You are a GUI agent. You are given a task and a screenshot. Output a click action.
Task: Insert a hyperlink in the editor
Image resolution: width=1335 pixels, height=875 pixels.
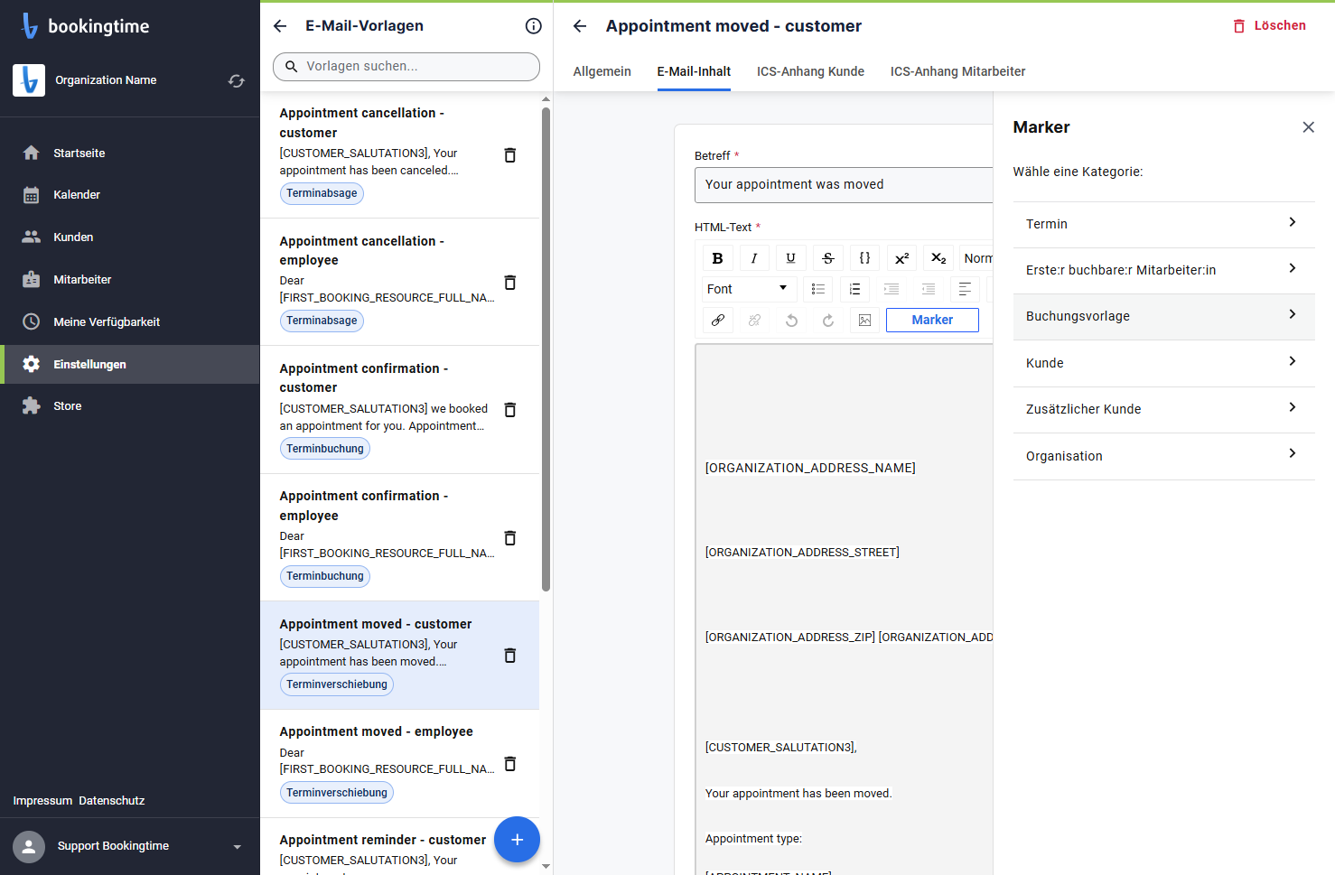pyautogui.click(x=717, y=320)
